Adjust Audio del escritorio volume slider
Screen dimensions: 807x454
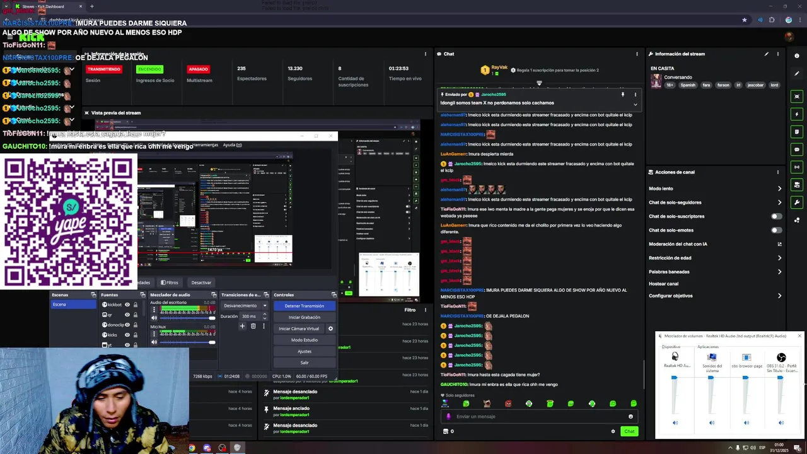click(187, 318)
